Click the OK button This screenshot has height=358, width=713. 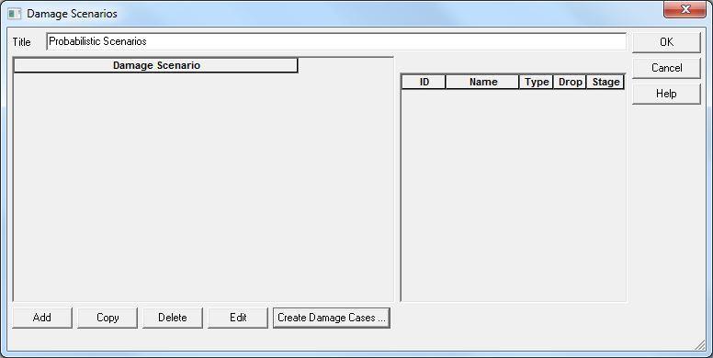click(x=666, y=42)
